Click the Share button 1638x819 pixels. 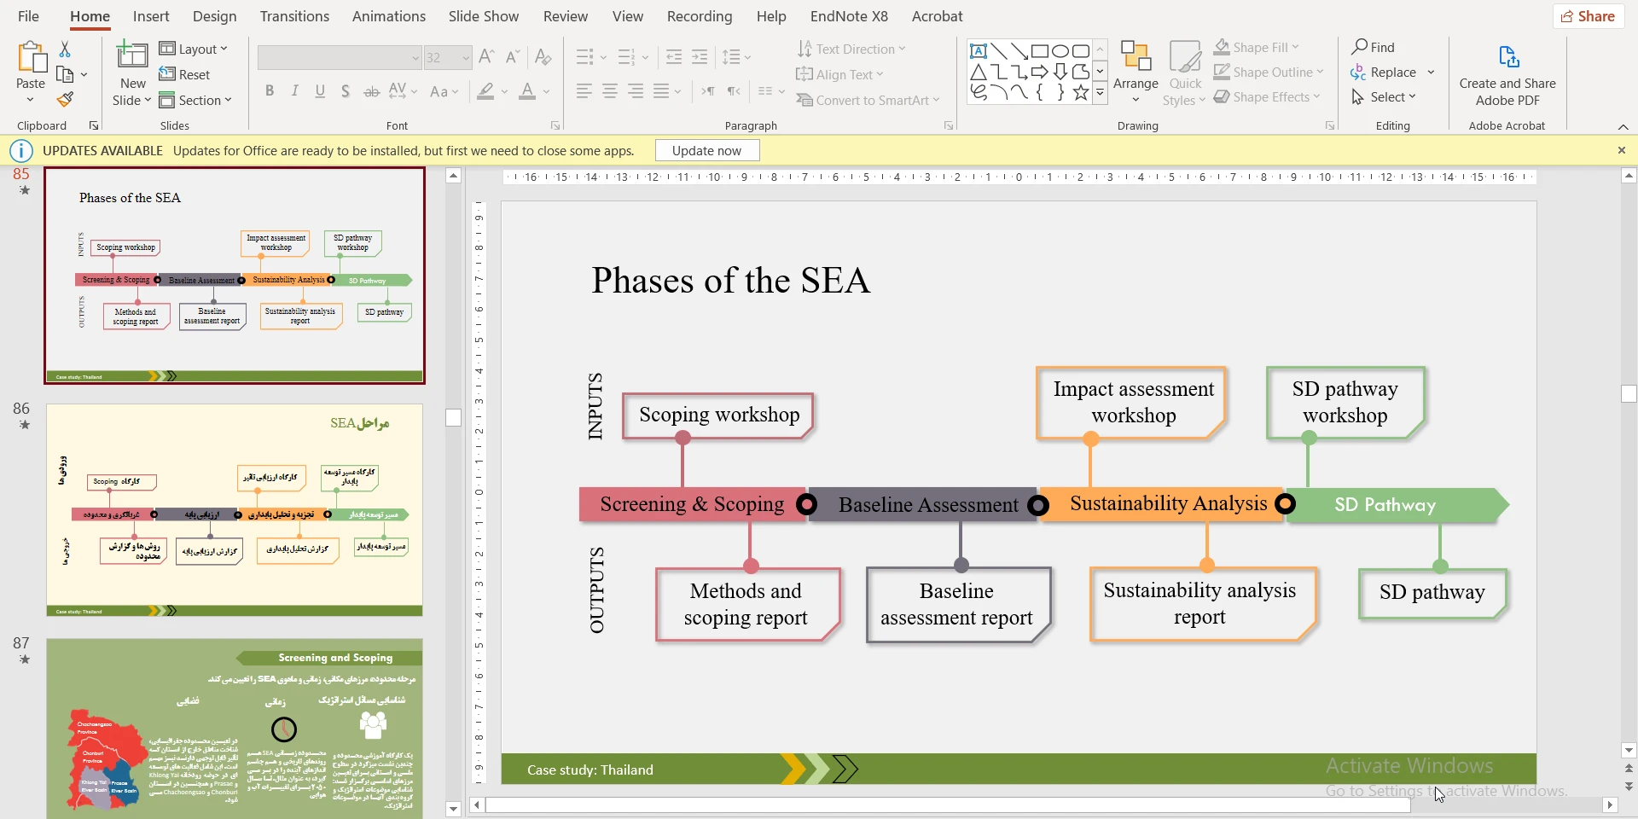point(1588,16)
